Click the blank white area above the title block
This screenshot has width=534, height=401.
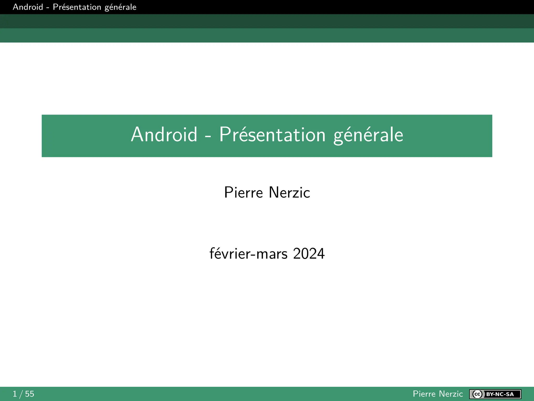(x=267, y=78)
